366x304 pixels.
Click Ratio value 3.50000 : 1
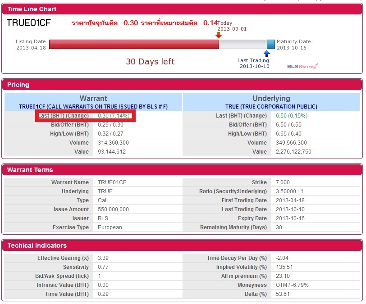tap(289, 191)
